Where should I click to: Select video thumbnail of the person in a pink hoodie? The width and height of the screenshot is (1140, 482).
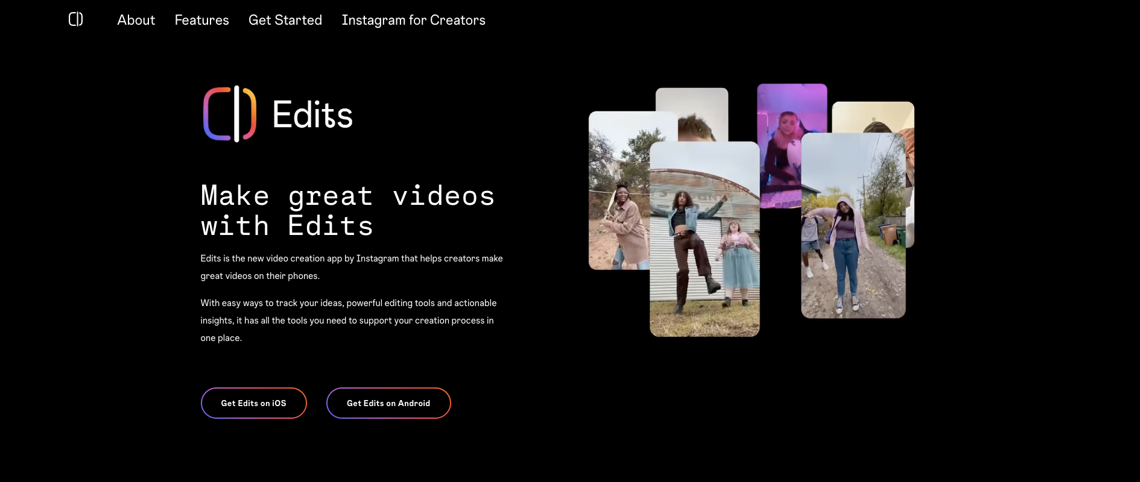tap(853, 225)
